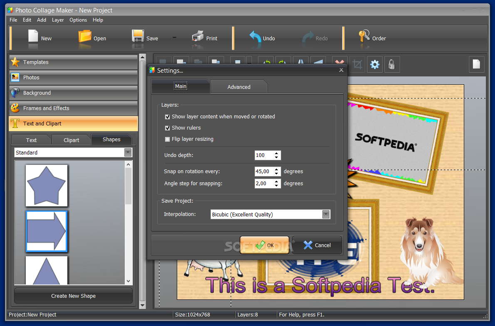Open the Frames and Effects panel

pyautogui.click(x=74, y=108)
